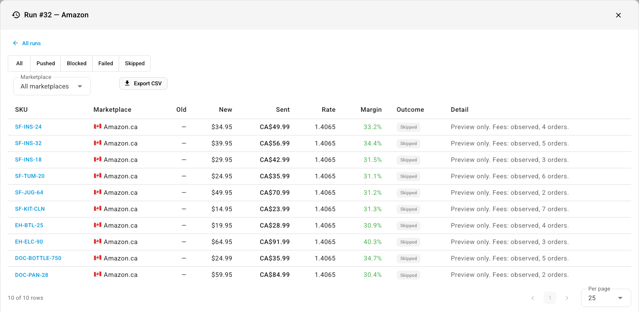Click the run history clock icon

[16, 15]
